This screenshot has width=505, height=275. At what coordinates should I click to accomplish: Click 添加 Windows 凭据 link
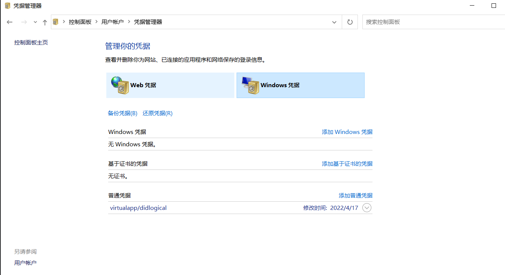[x=347, y=132]
